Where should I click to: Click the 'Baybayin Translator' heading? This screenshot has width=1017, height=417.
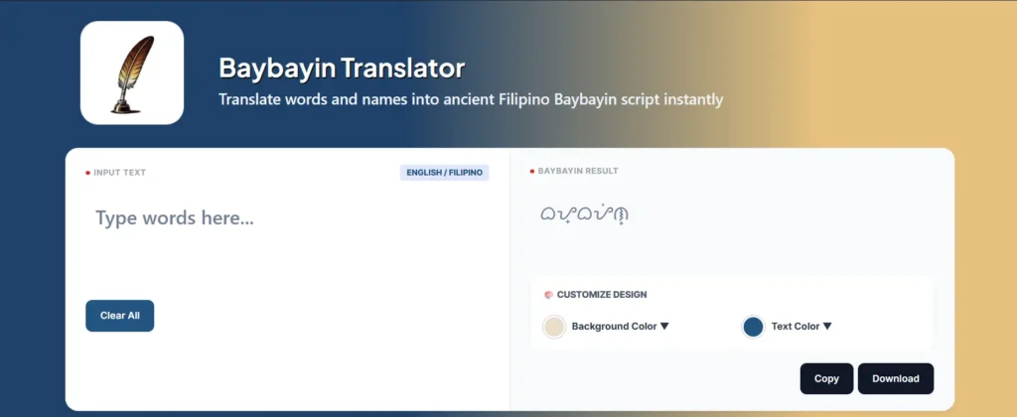click(342, 69)
